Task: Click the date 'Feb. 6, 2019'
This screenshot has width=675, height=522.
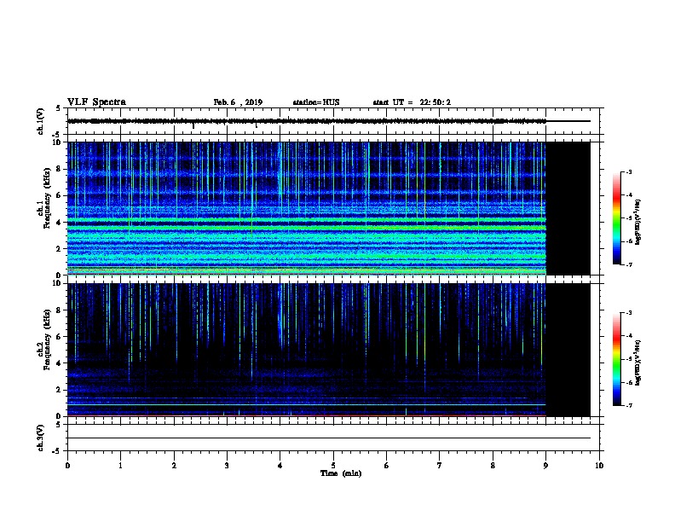Action: pos(238,102)
